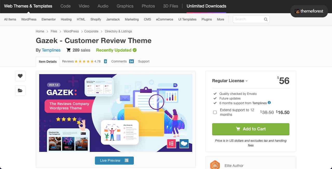The image size is (332, 169).
Task: Open the Graphics marketplace menu
Action: [x=125, y=6]
